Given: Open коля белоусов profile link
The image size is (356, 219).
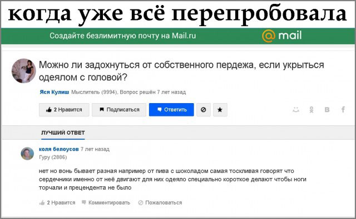Looking at the screenshot, I should (59, 149).
